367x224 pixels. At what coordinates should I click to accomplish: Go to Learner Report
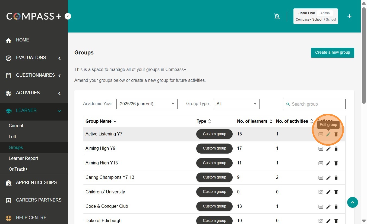coord(23,158)
